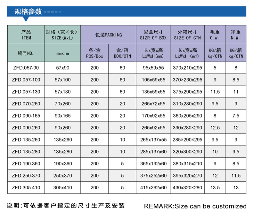Click the 135x260 size cell
Screen dimensions: 253x219
(x=62, y=140)
